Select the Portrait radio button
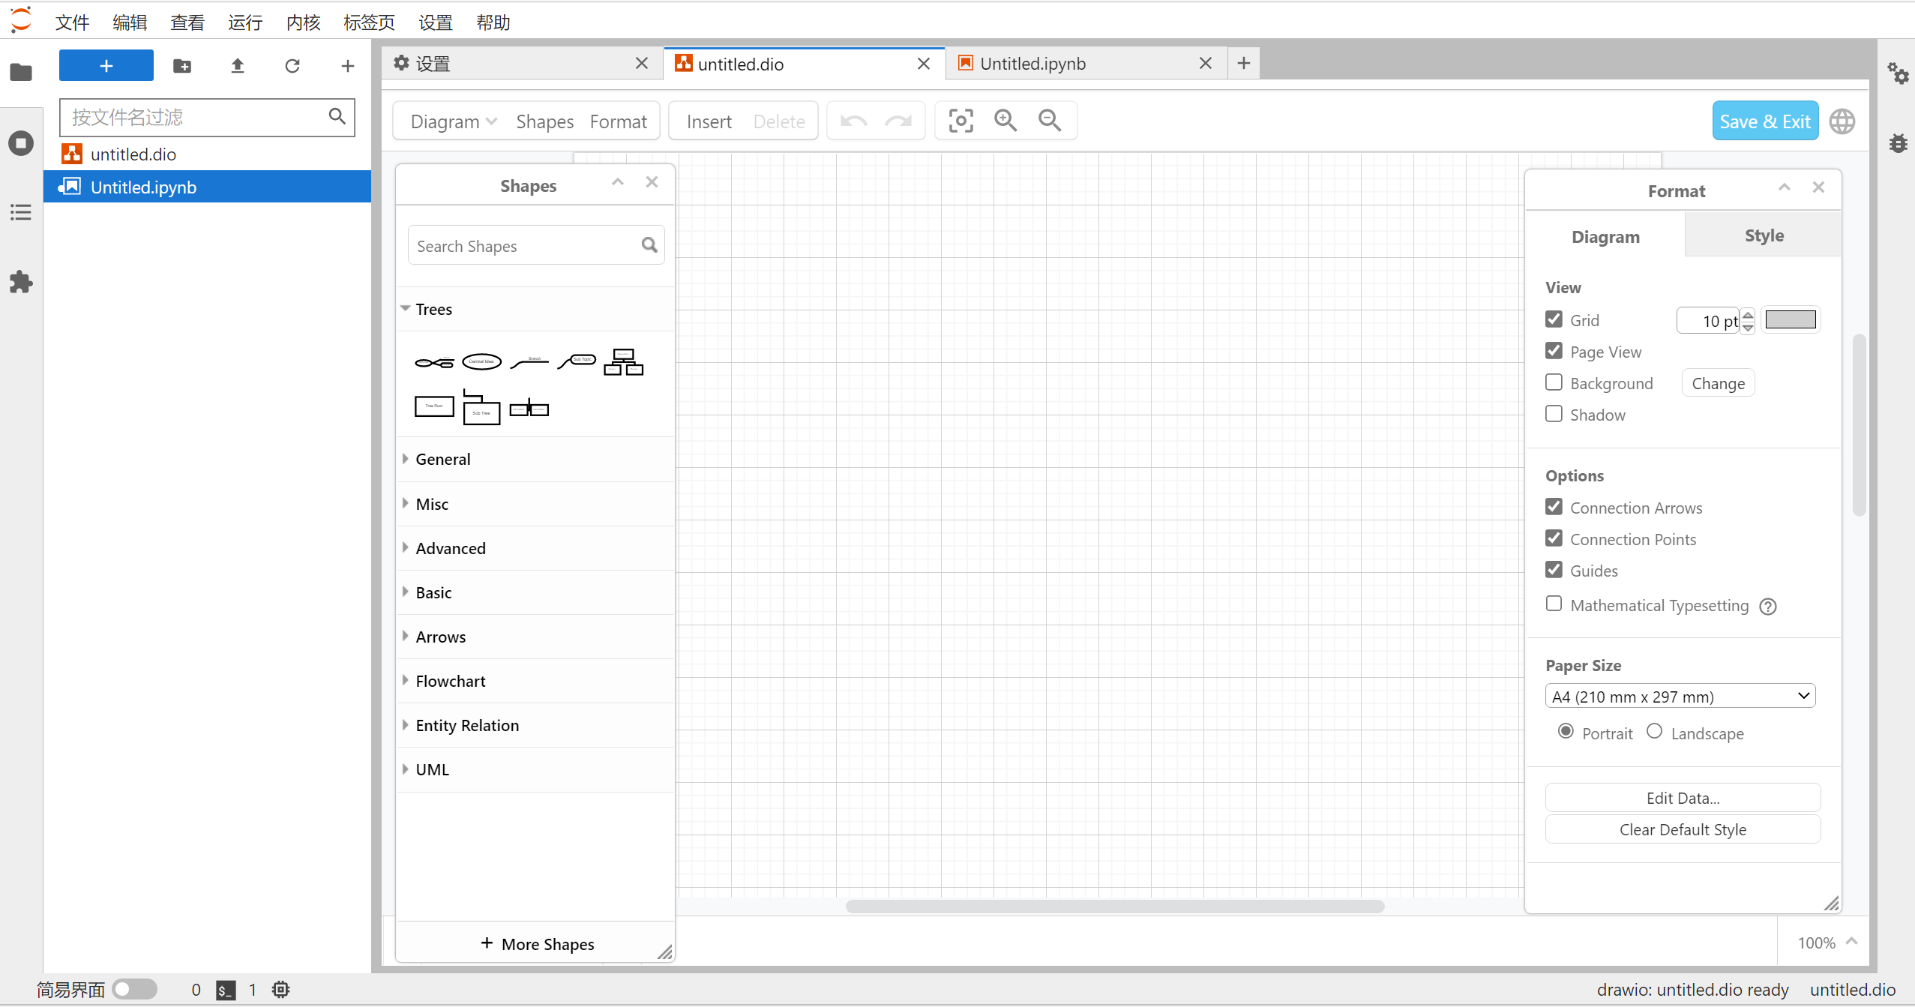This screenshot has height=1007, width=1915. click(1566, 732)
